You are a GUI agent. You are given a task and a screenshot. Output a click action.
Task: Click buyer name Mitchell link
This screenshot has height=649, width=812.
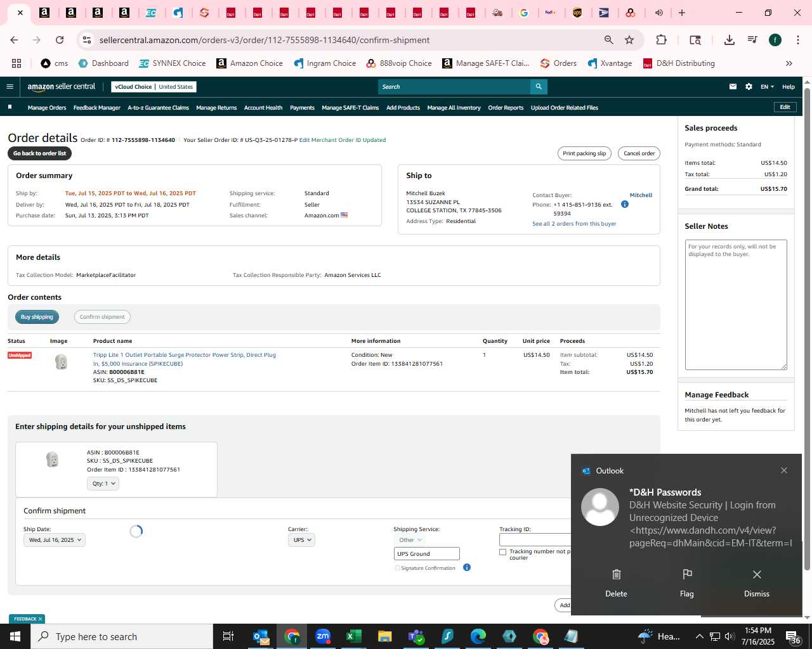coord(641,195)
